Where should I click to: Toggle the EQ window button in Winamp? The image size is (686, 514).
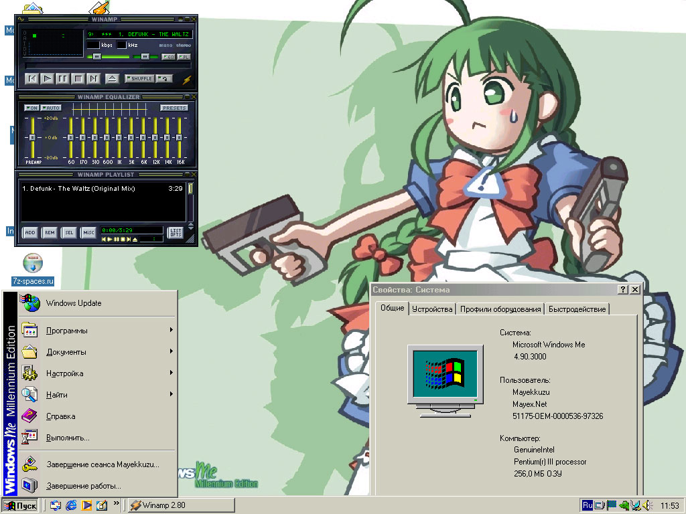[x=168, y=57]
